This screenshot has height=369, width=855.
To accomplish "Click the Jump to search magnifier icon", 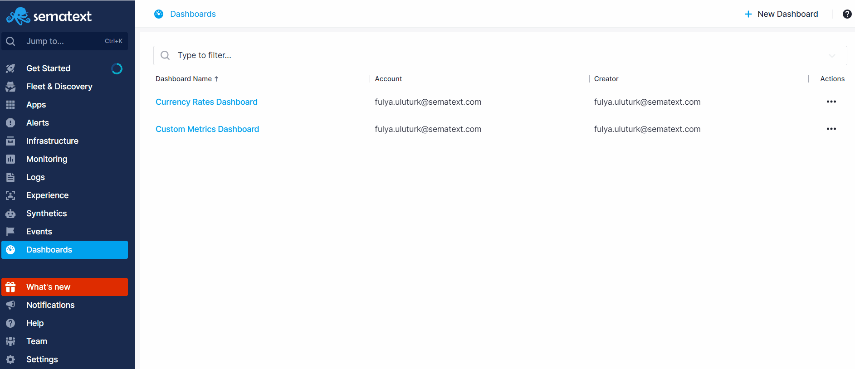I will [x=10, y=41].
